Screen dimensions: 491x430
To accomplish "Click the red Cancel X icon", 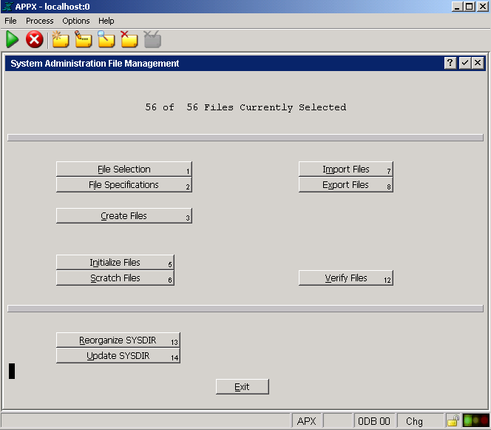I will click(x=34, y=39).
